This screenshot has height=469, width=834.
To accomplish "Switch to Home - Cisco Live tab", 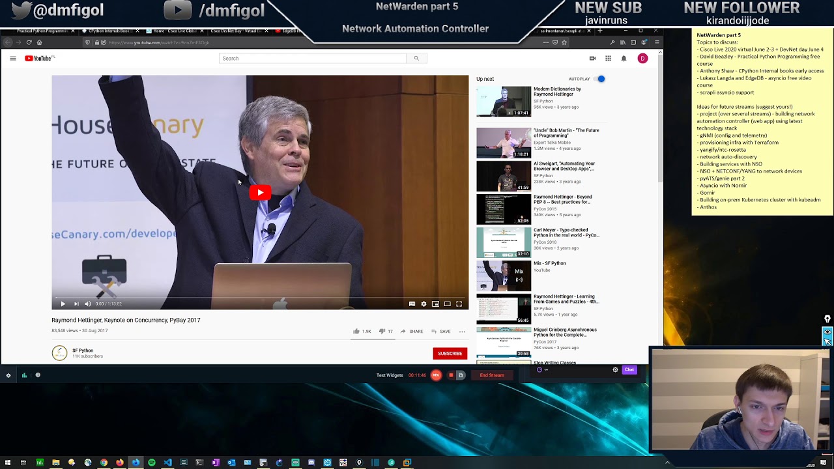I will (x=173, y=31).
